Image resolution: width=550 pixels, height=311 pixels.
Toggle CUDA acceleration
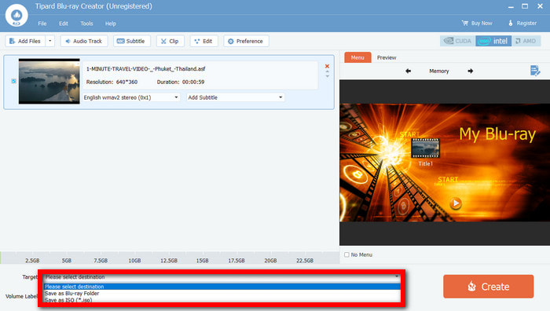(x=458, y=41)
